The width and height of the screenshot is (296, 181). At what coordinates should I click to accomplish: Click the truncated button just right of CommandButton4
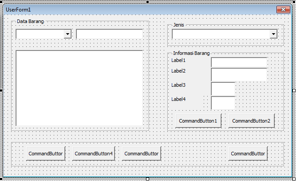[142, 154]
